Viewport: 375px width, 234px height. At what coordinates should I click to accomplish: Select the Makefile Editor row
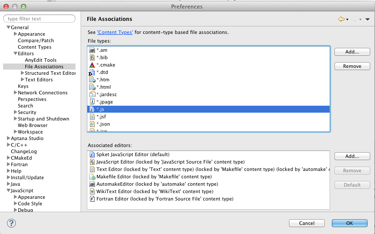tap(209, 177)
